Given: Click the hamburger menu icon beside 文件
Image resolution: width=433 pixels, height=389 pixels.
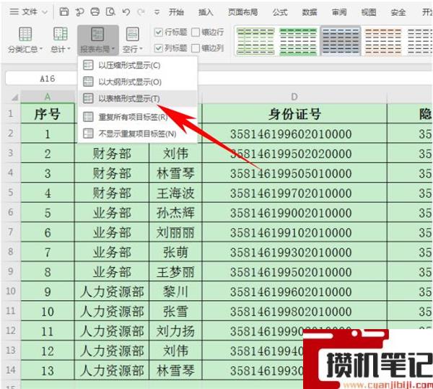Looking at the screenshot, I should click(14, 12).
